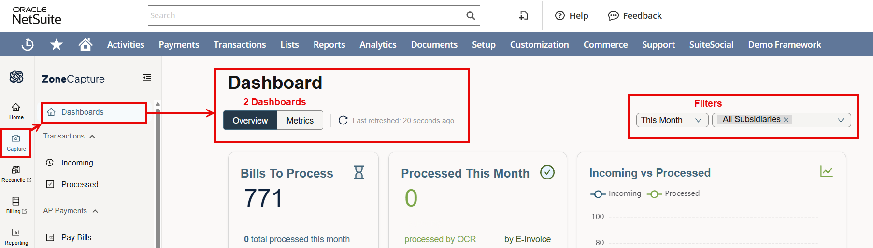Click the '0 total processed this month' text

pos(297,239)
